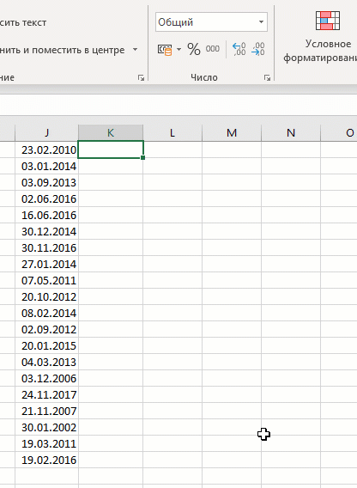Expand merge and center dropdown arrow

(135, 50)
